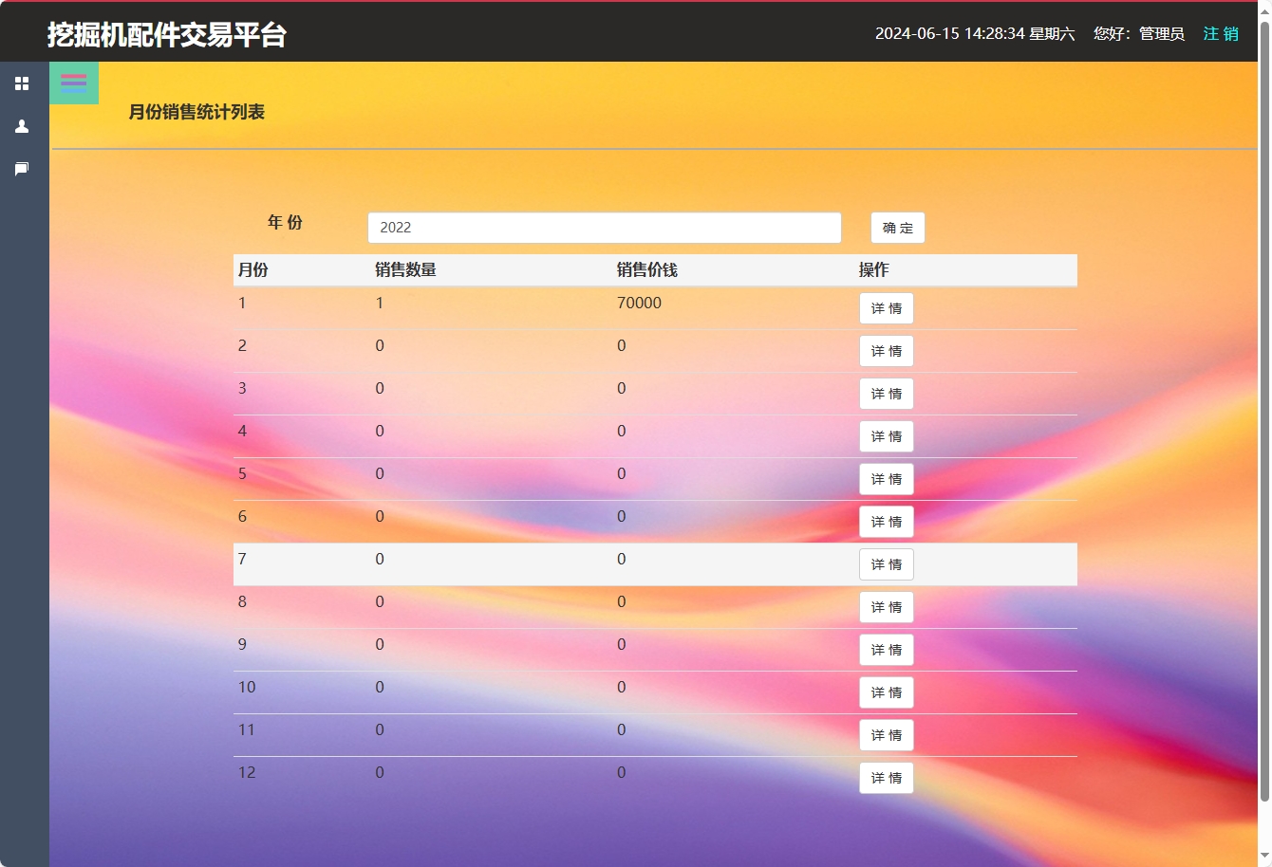The width and height of the screenshot is (1272, 867).
Task: Click the hamburger menu toggle button
Action: tap(73, 83)
